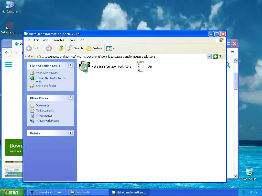Select the Vista Transformation Pack 9.0.1 file name

(112, 67)
